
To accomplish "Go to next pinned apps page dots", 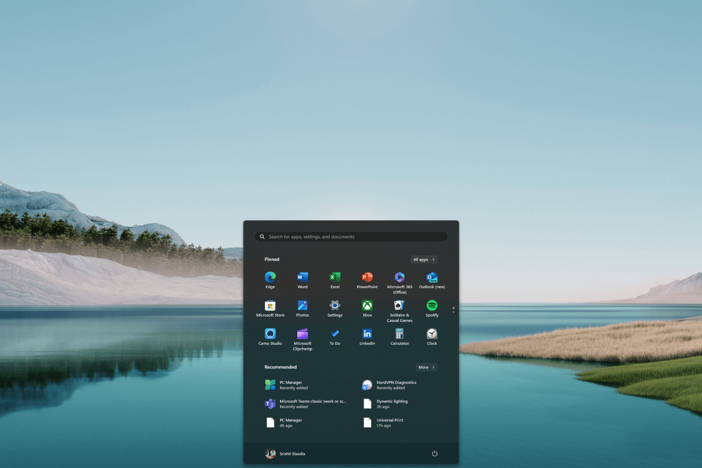I will (x=453, y=310).
